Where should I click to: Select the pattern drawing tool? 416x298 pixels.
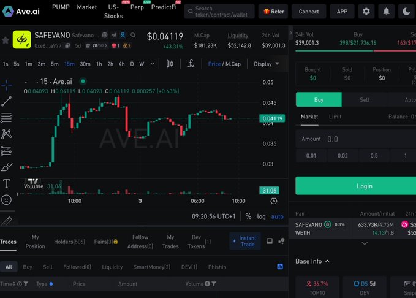click(x=6, y=134)
